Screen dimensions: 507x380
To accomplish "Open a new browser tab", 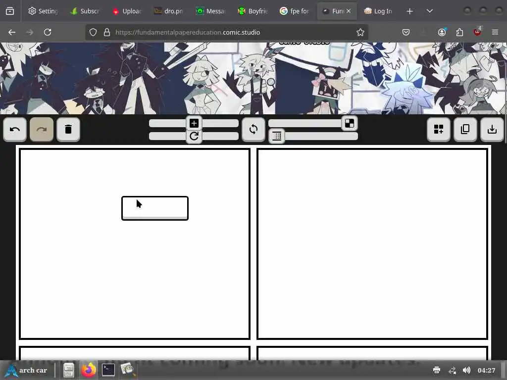I will pyautogui.click(x=409, y=11).
